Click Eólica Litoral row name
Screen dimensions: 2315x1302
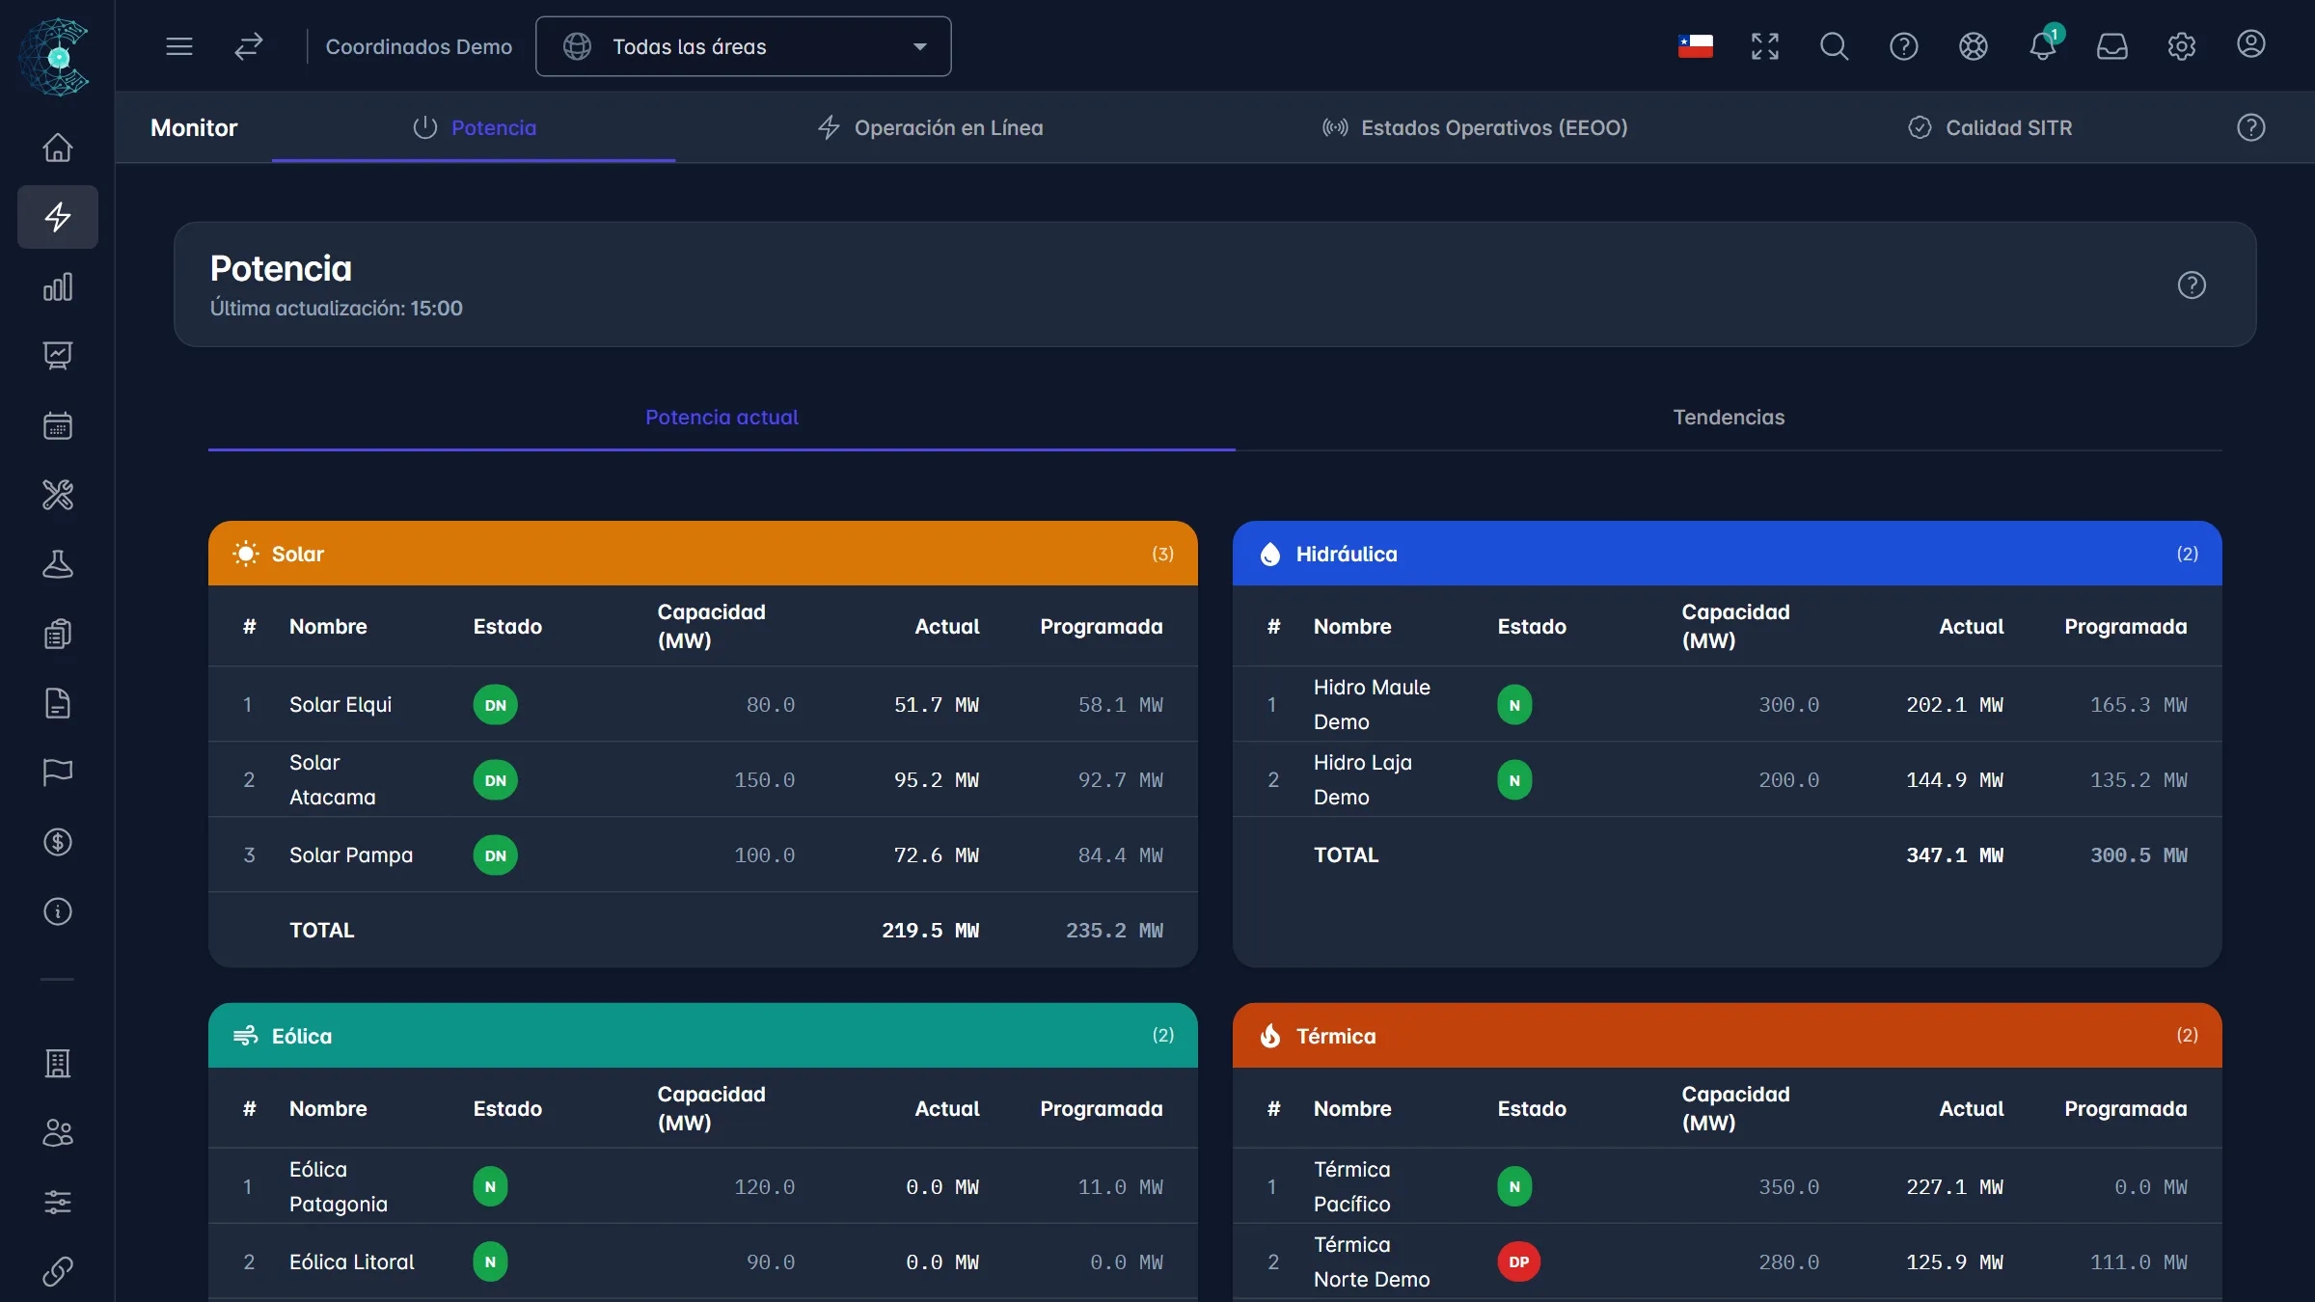pyautogui.click(x=352, y=1262)
